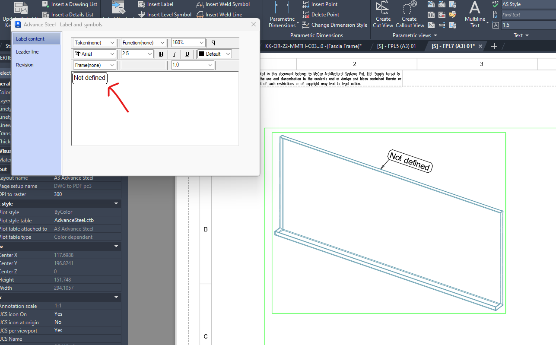This screenshot has width=556, height=345.
Task: Click the ABC spell check icon
Action: pos(495,4)
